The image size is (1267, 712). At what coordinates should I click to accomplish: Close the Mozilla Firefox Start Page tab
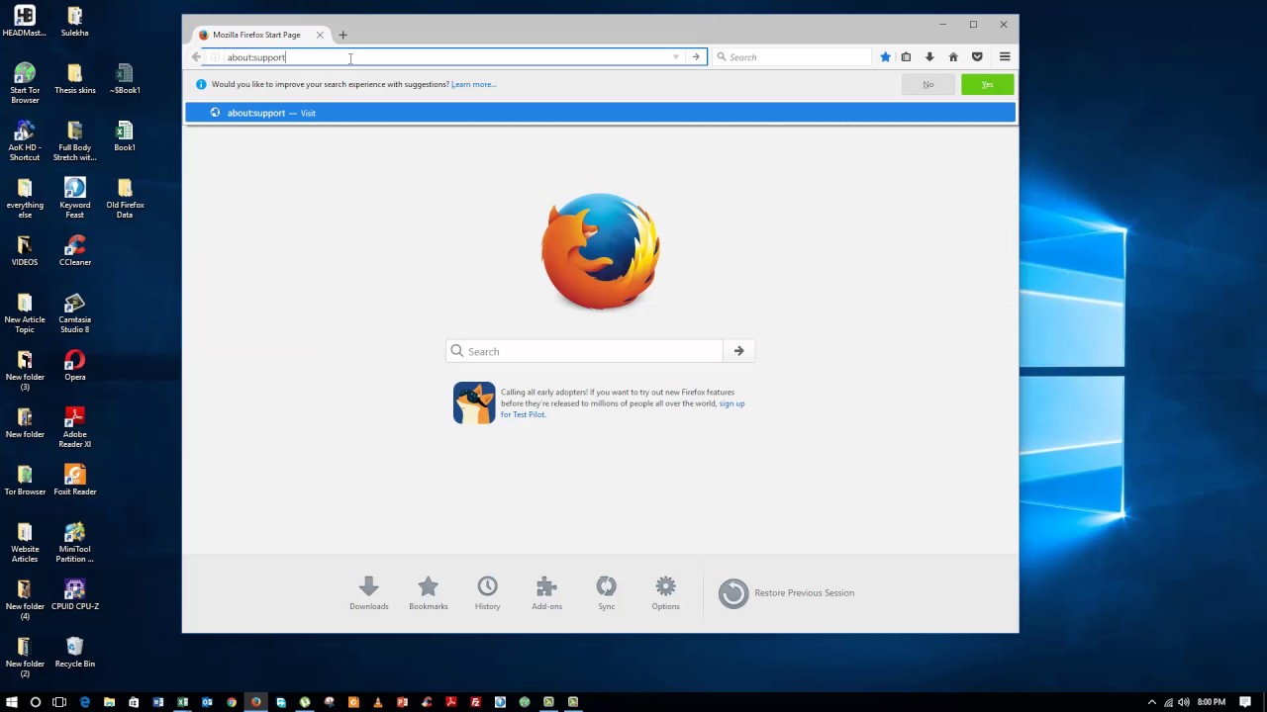click(320, 35)
